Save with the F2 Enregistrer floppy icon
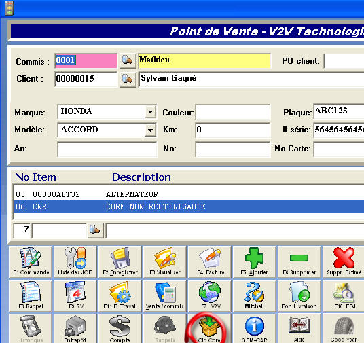 pos(120,261)
